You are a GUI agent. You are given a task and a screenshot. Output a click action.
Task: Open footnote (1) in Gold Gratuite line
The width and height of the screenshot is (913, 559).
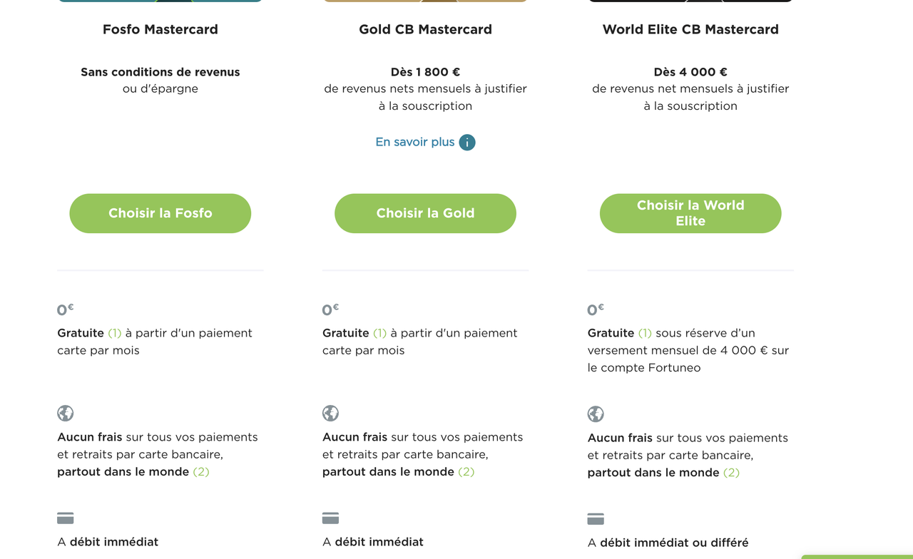380,333
